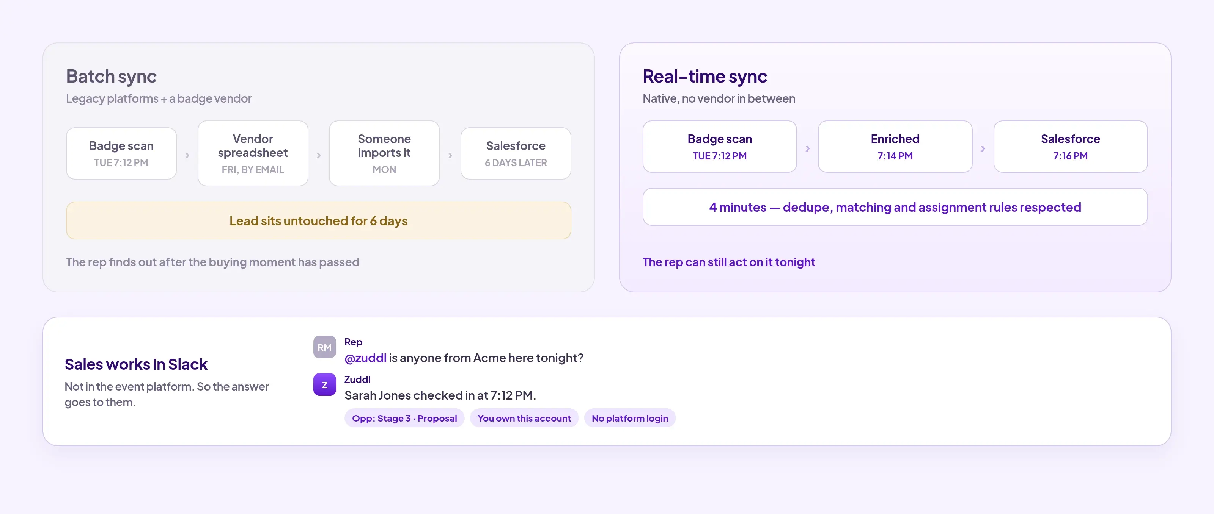Click the chevron after the Vendor spreadsheet card
1214x514 pixels.
point(319,155)
